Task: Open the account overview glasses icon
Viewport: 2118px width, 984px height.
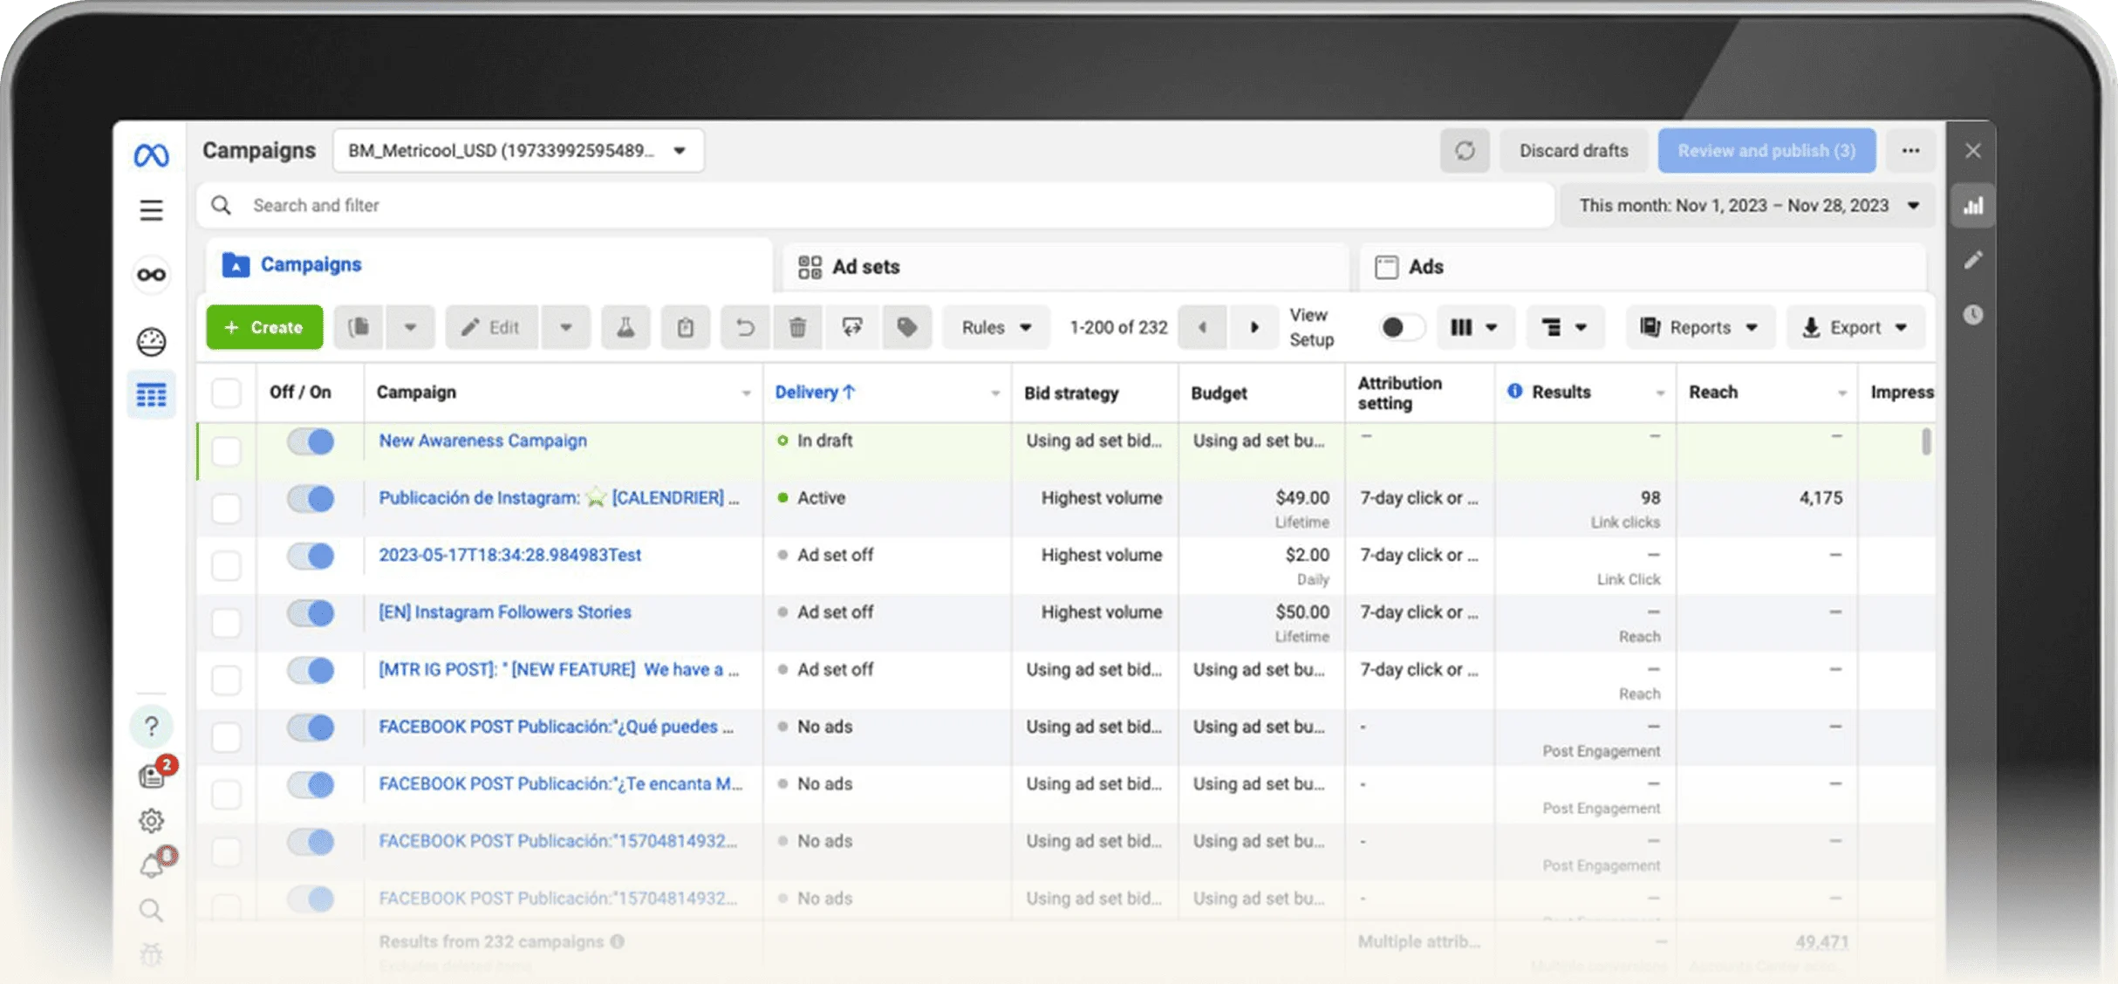Action: click(x=151, y=275)
